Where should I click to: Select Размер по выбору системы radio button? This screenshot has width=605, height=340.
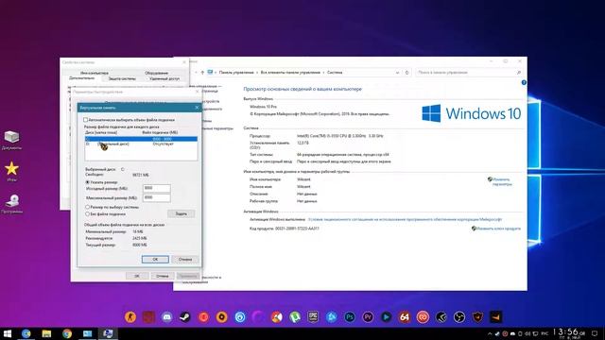coord(88,207)
